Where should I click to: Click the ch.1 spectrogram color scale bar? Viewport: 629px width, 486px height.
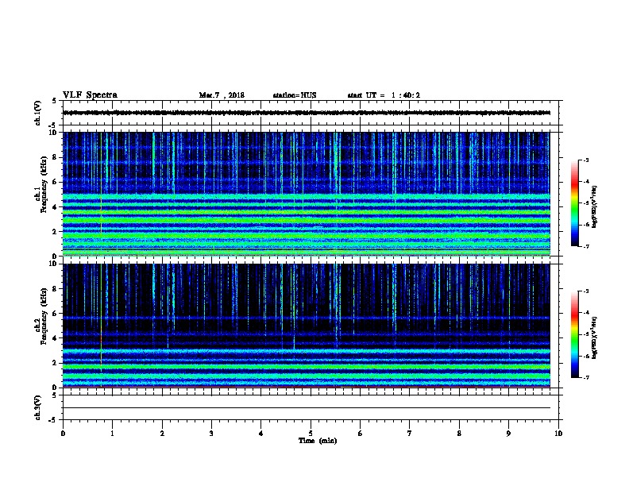(x=574, y=203)
